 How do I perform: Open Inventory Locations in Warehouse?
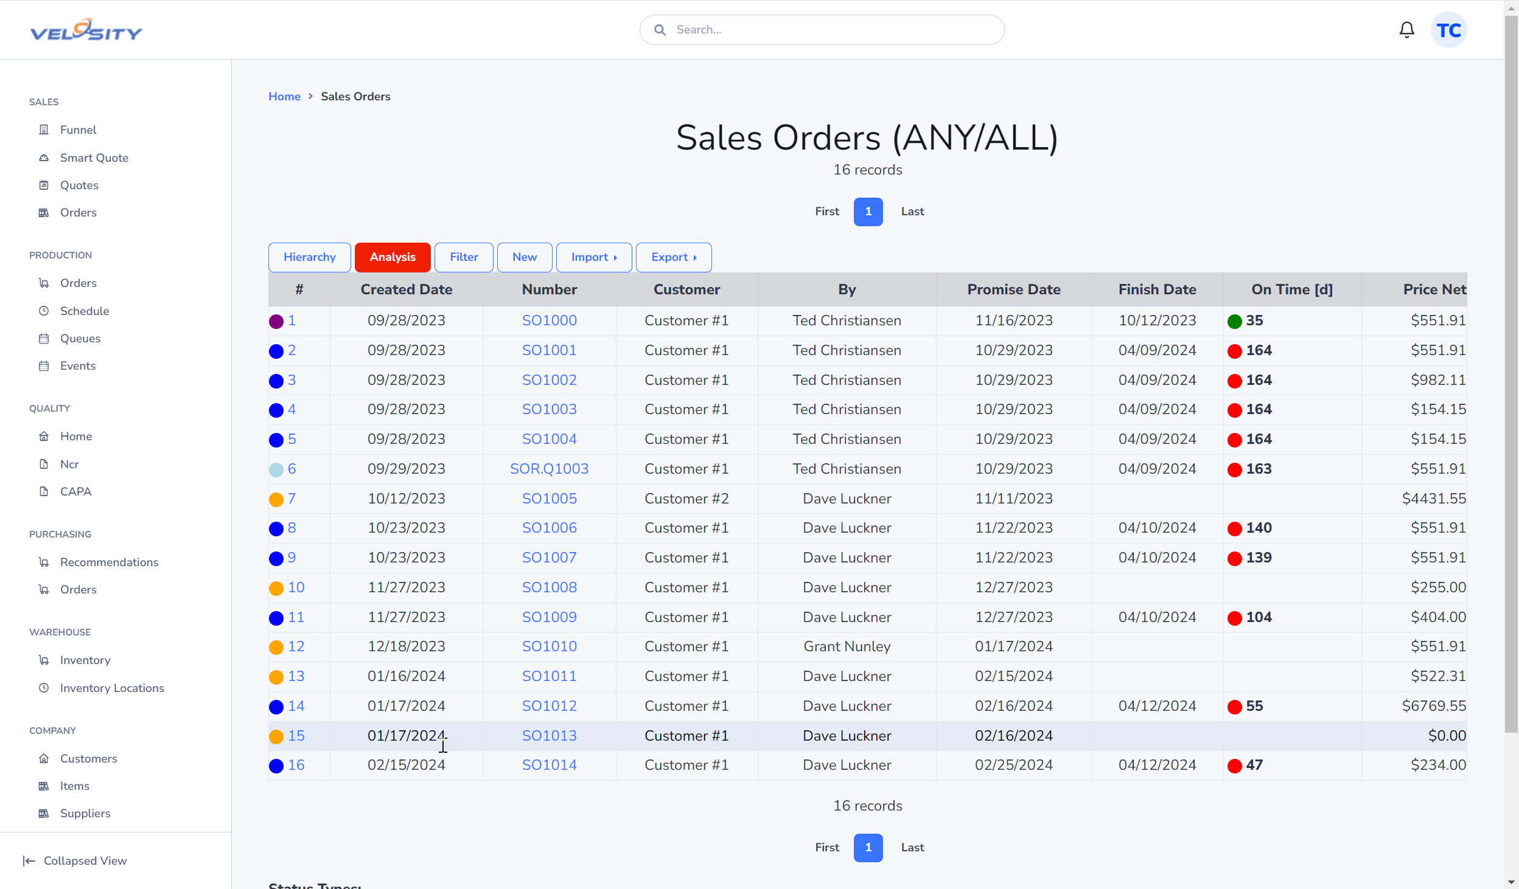click(x=112, y=688)
